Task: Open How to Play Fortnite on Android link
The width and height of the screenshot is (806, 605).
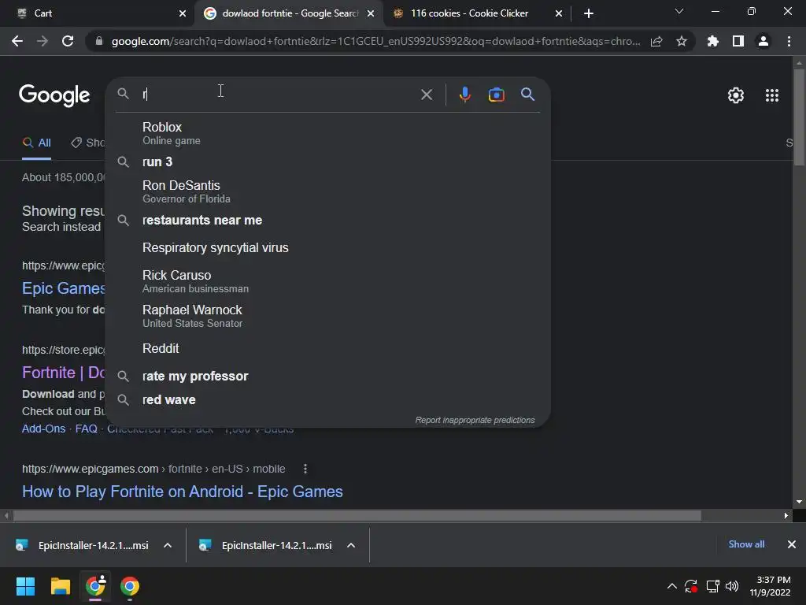Action: [x=183, y=492]
